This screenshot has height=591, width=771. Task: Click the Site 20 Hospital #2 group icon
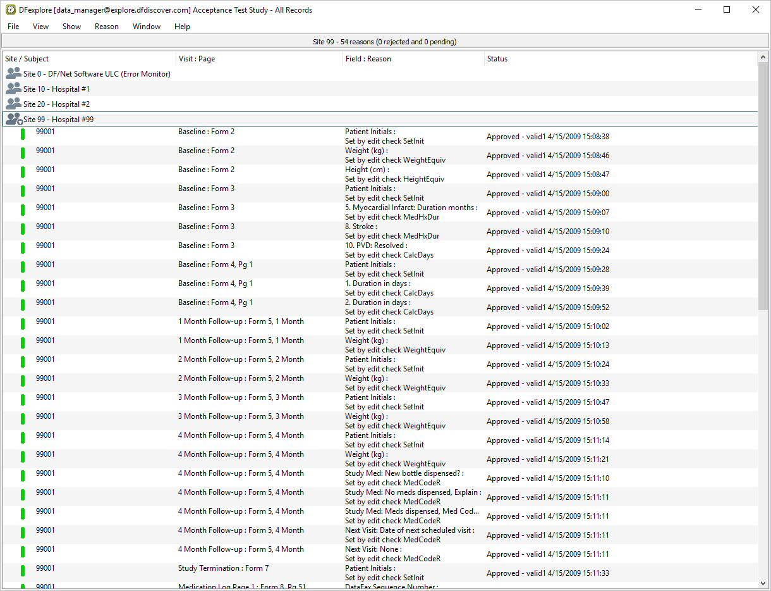(13, 104)
